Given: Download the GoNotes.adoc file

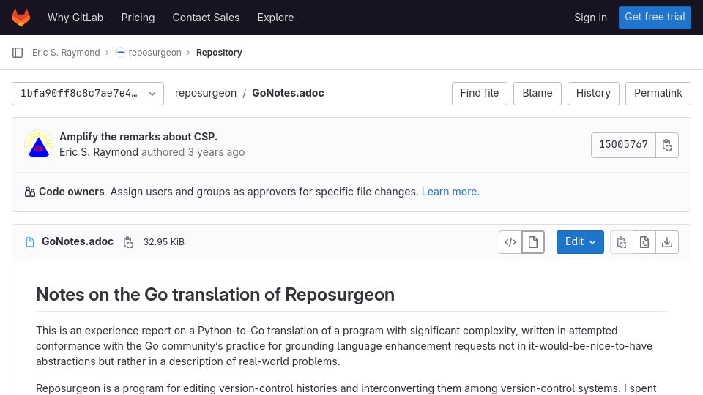Looking at the screenshot, I should pyautogui.click(x=667, y=242).
